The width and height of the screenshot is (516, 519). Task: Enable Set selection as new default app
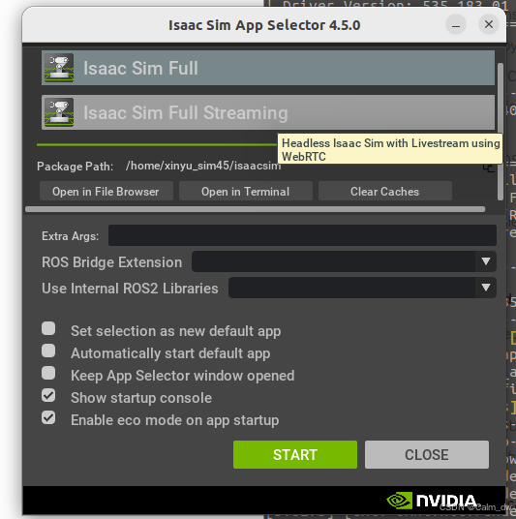[x=48, y=328]
